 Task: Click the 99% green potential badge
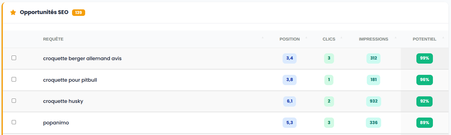[x=424, y=58]
